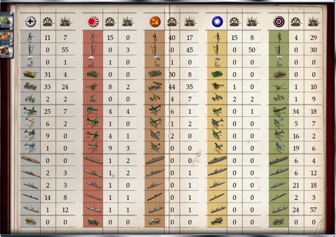
Task: Click the gear-tank produced icon in Japanese column
Action: (110, 22)
